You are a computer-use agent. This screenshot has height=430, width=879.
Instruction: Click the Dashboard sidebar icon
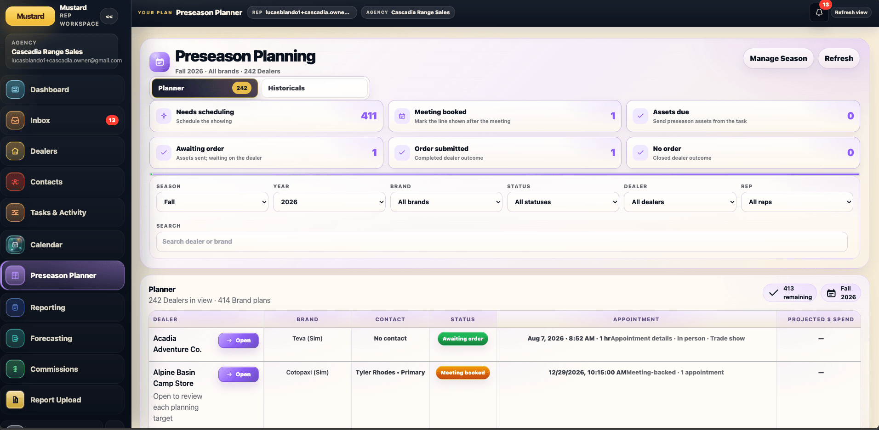pyautogui.click(x=15, y=89)
